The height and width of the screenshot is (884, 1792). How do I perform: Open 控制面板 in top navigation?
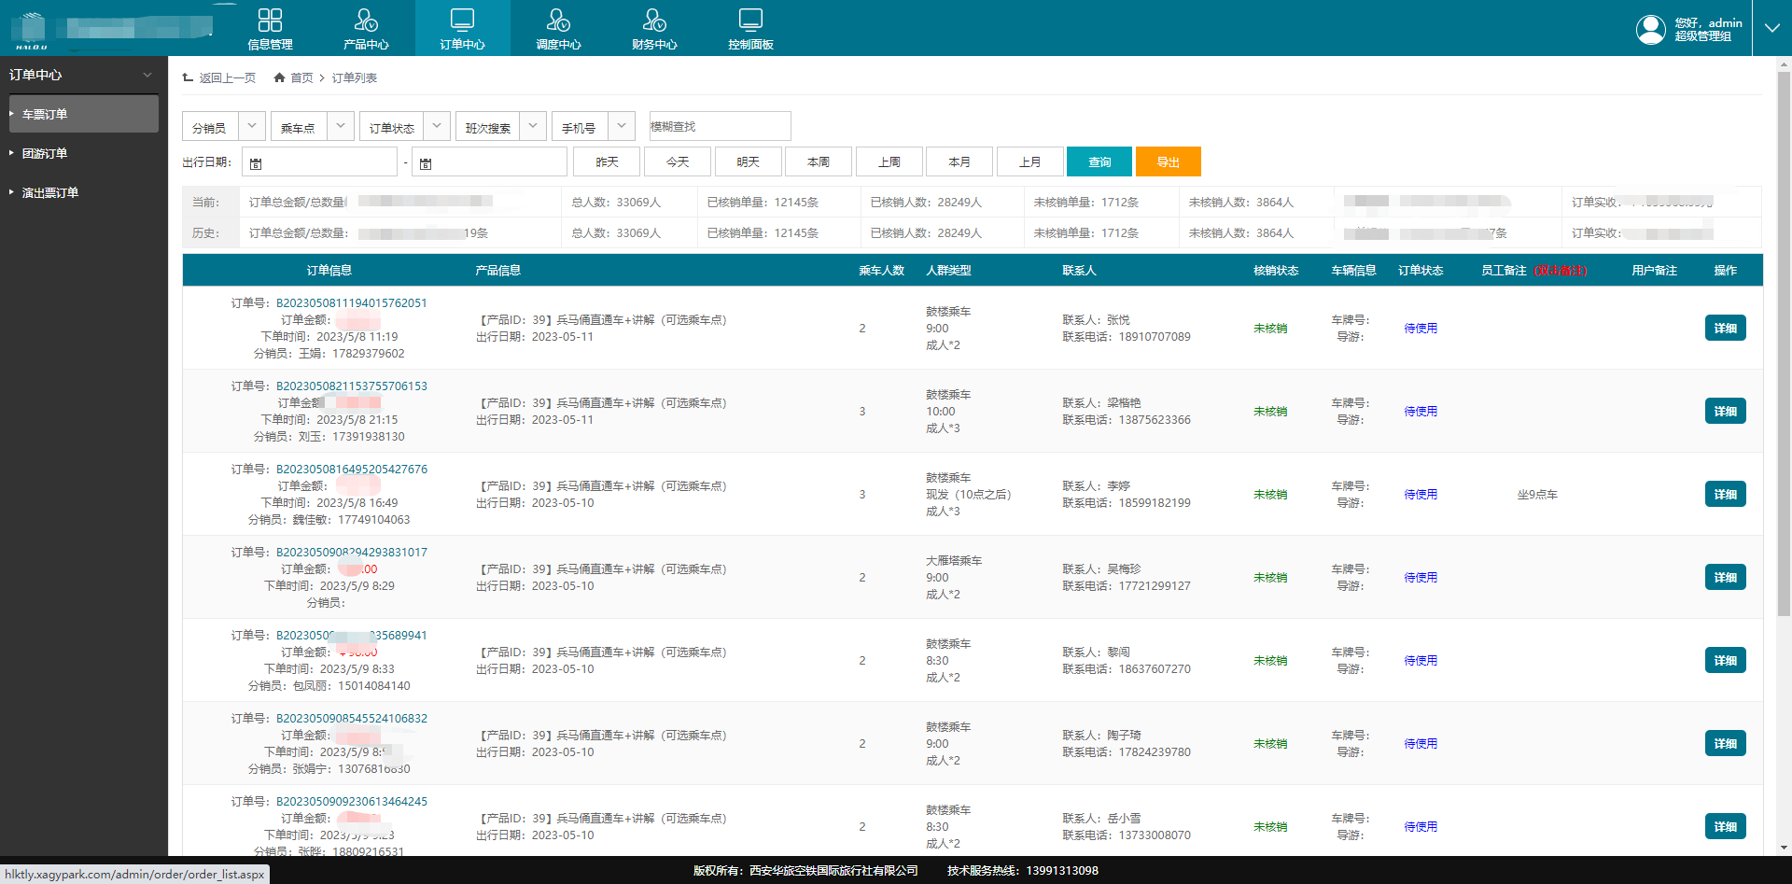click(750, 28)
